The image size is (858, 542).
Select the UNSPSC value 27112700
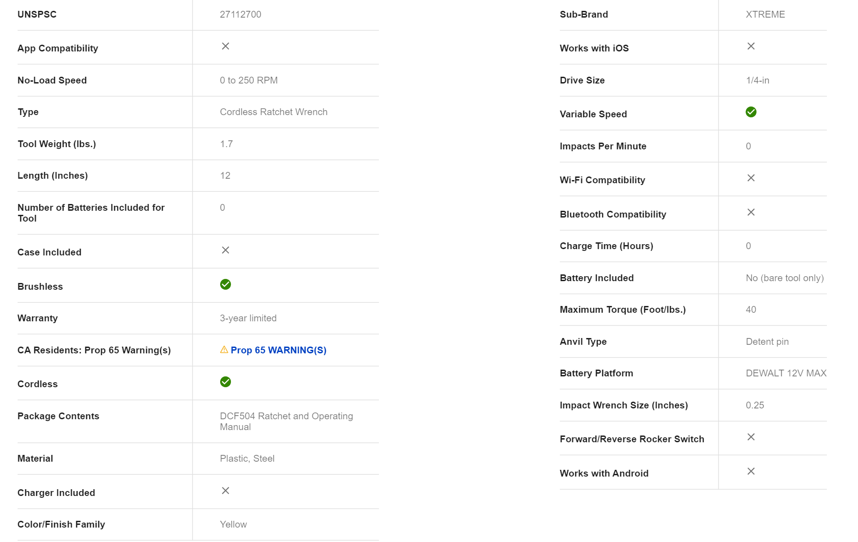pyautogui.click(x=240, y=14)
